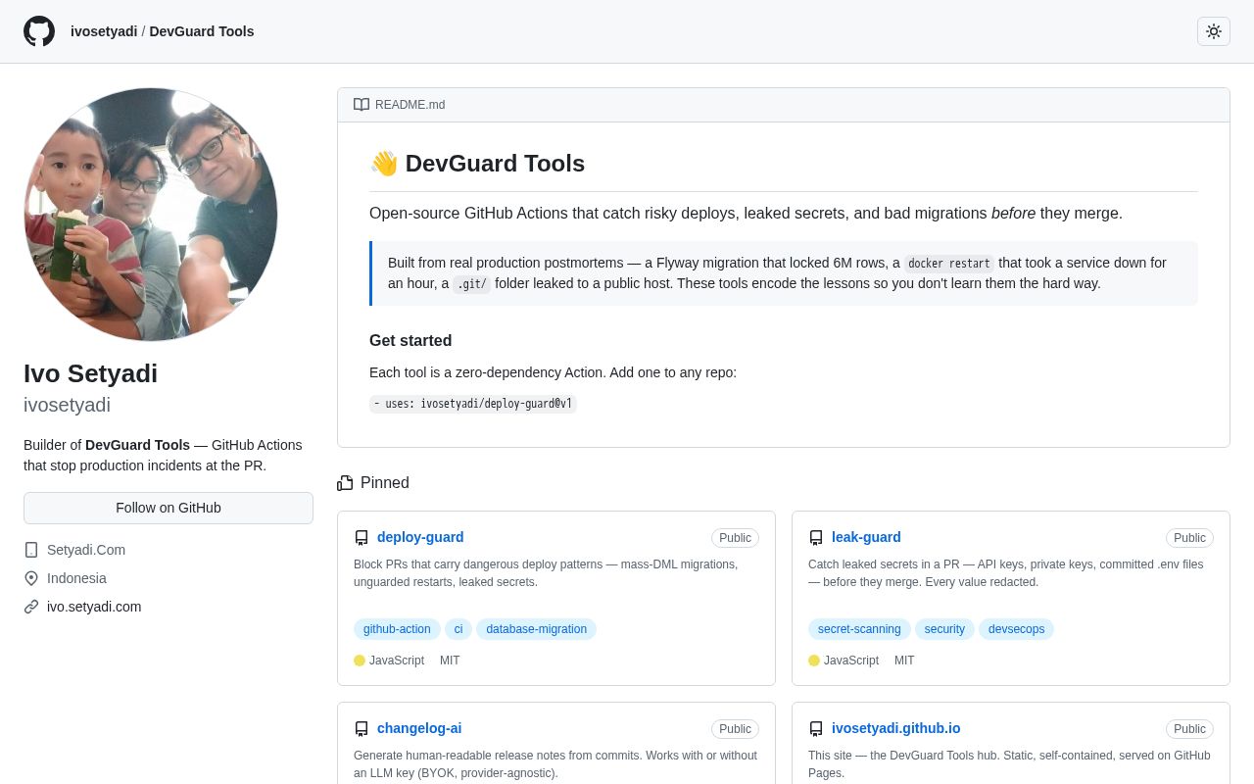
Task: Click the Public badge on leak-guard card
Action: 1189,538
